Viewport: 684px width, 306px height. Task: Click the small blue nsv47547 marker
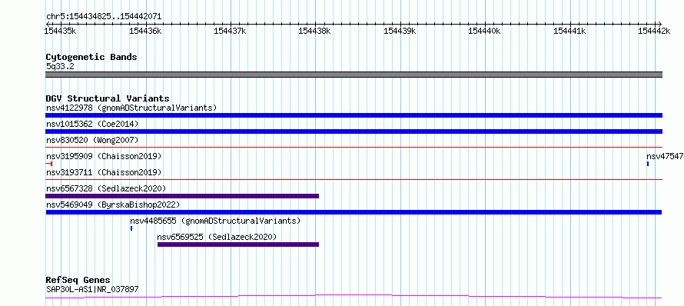[x=648, y=164]
